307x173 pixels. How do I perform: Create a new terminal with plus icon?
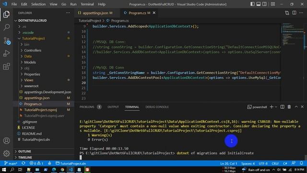click(272, 107)
